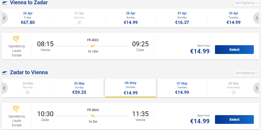This screenshot has height=130, width=261.
Task: Switch to 07 May Tuesday return date
Action: coord(182,88)
